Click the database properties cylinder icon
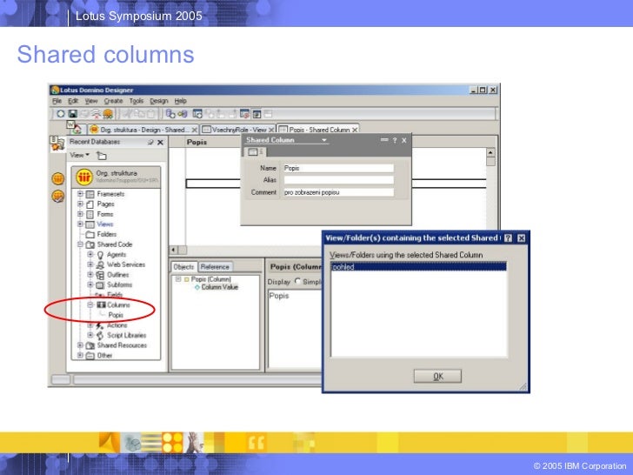Viewport: 633px width, 475px height. click(x=170, y=114)
